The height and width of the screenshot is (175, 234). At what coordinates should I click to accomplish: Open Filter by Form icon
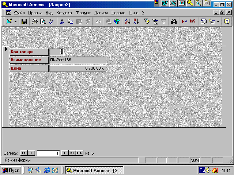click(155, 22)
